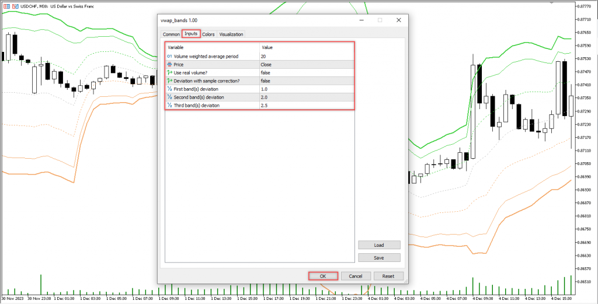This screenshot has width=598, height=304.
Task: Switch to the Colors tab
Action: 208,34
